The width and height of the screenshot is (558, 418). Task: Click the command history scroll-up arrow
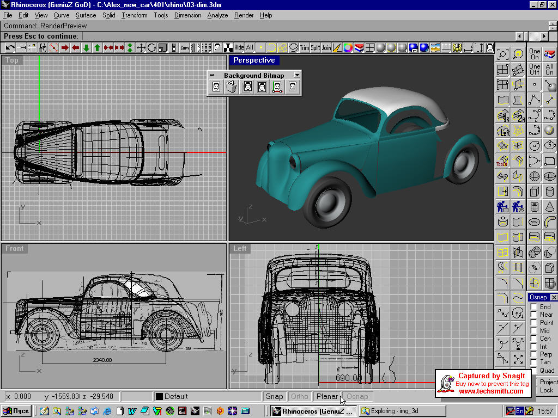[553, 23]
